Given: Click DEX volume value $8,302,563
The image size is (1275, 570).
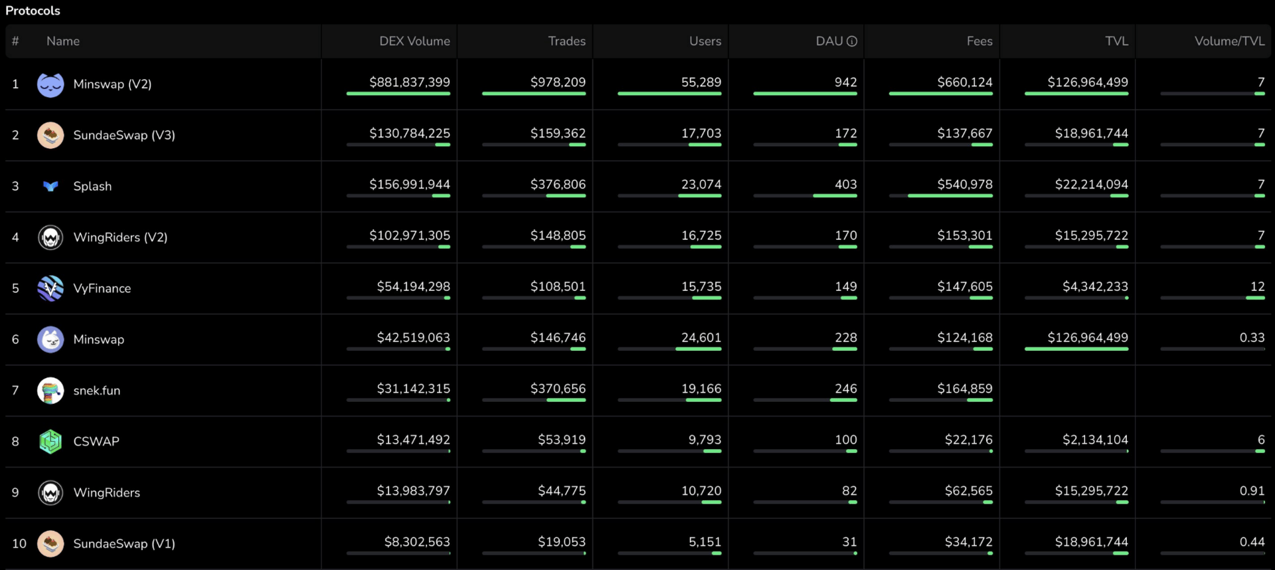Looking at the screenshot, I should point(417,542).
